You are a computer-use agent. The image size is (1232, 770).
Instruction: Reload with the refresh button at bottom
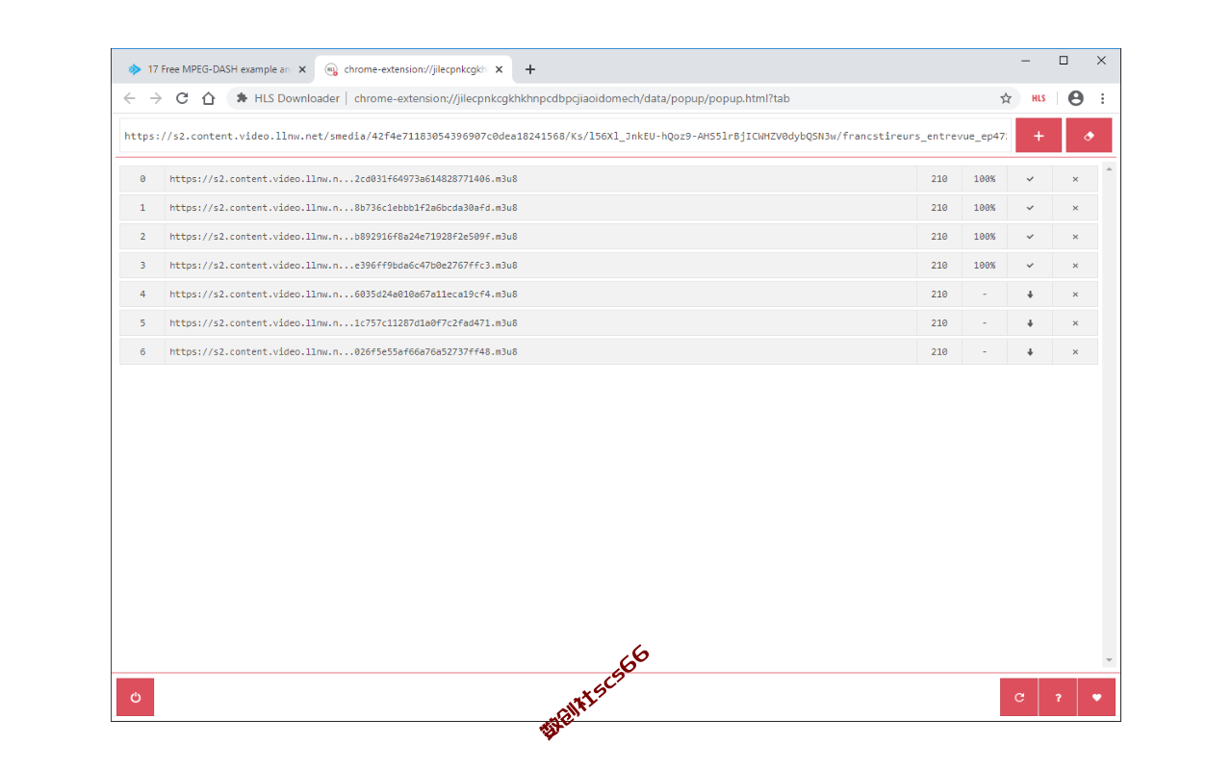(x=1019, y=698)
